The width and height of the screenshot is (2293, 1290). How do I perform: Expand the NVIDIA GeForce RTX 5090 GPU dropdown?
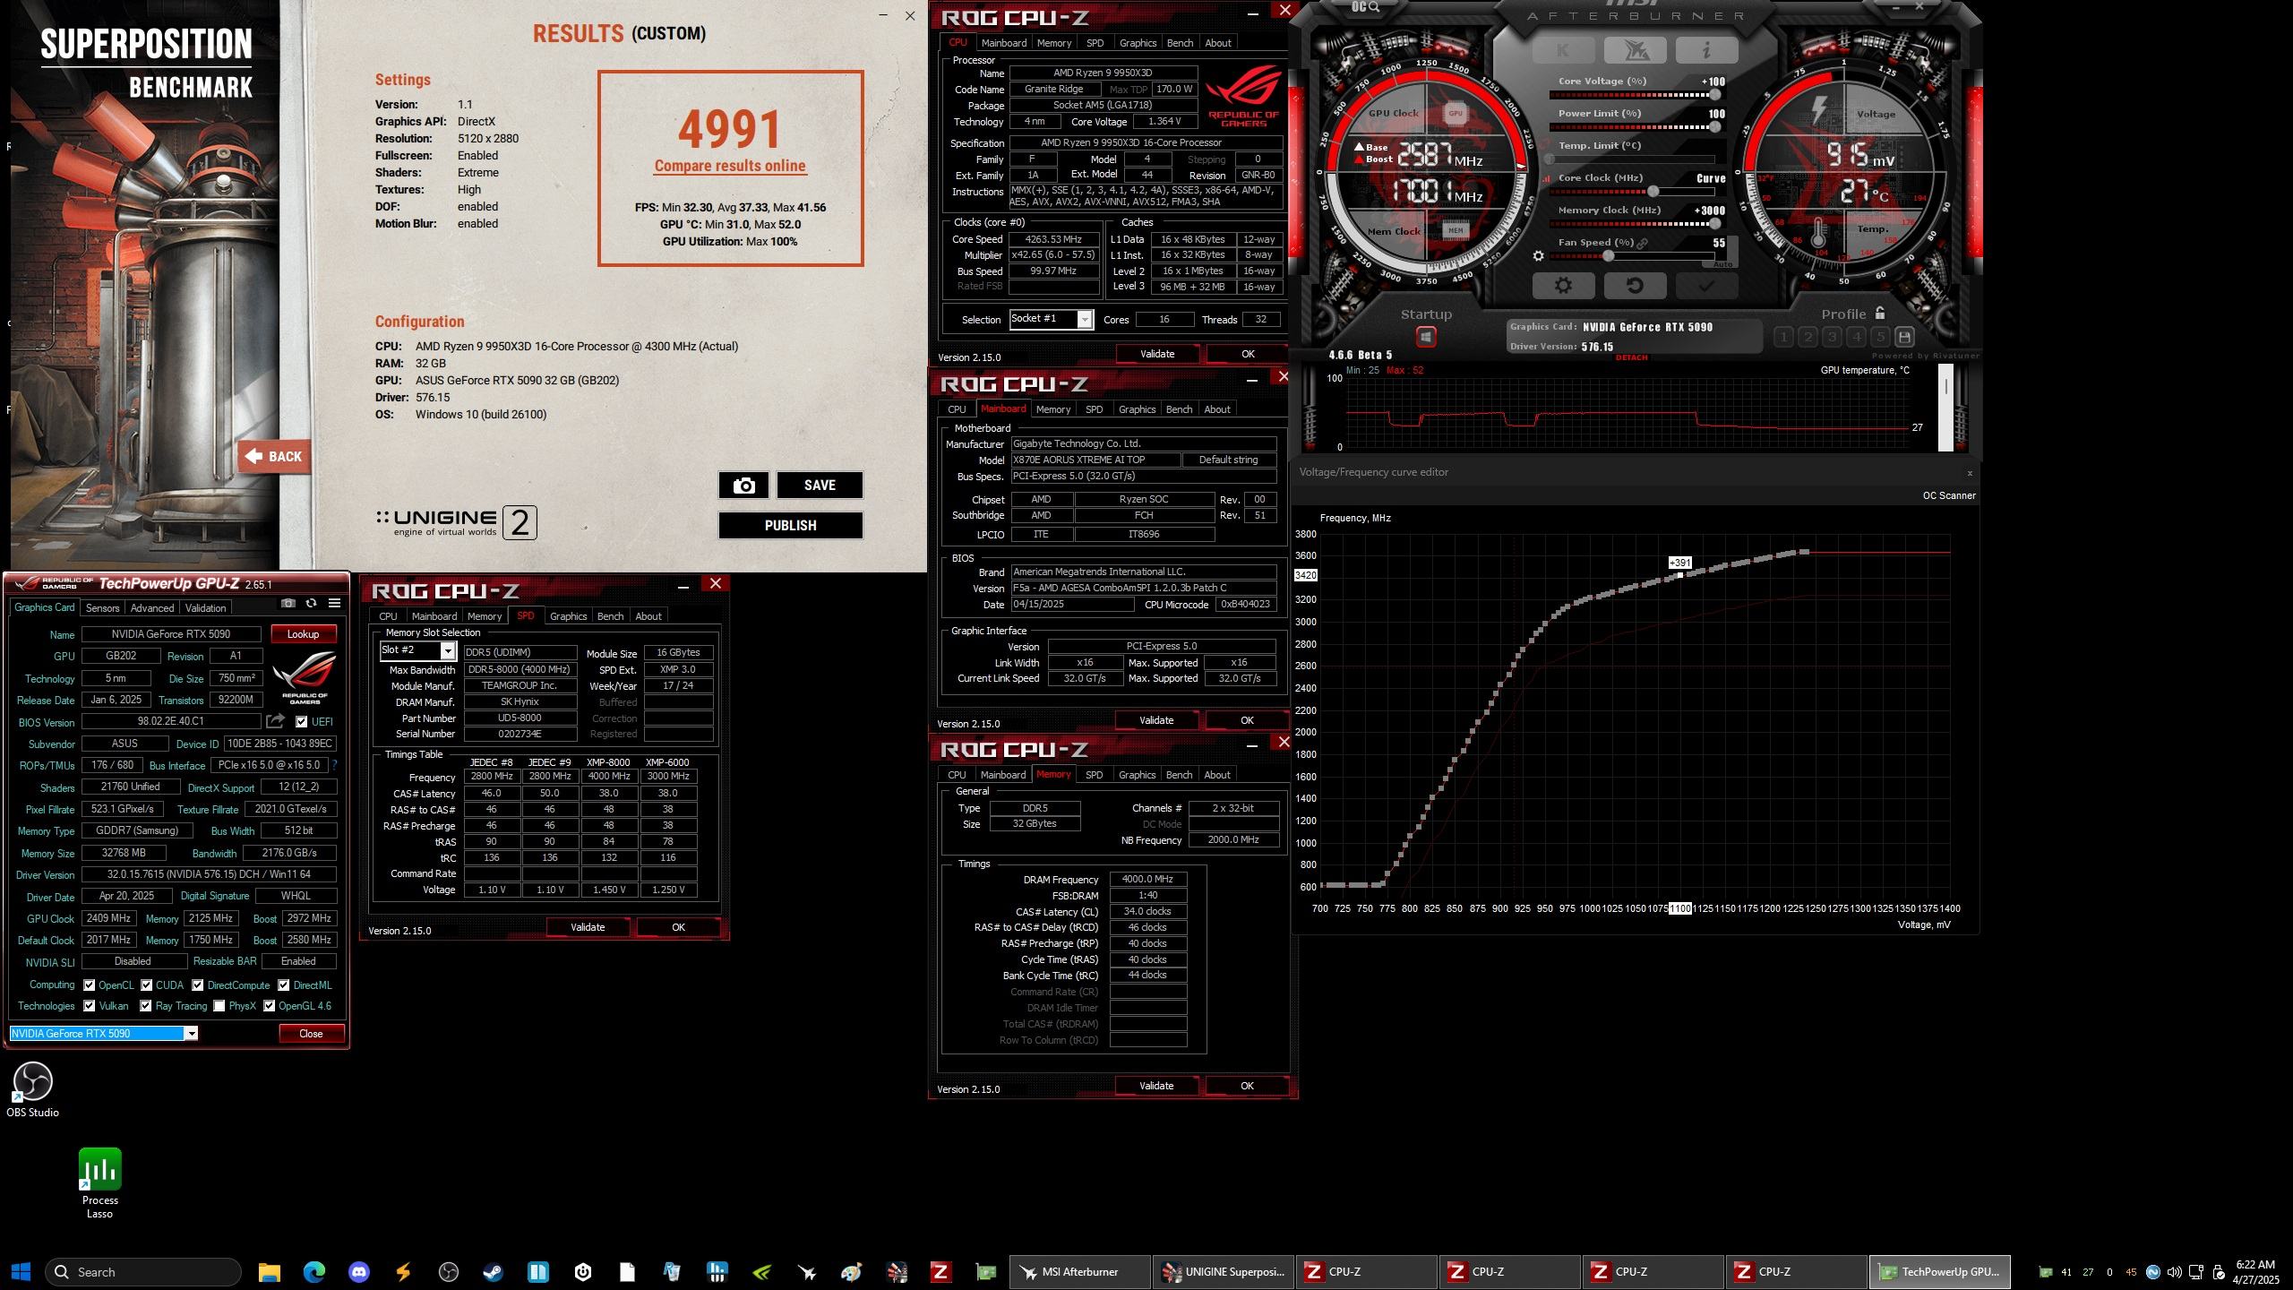pyautogui.click(x=191, y=1034)
